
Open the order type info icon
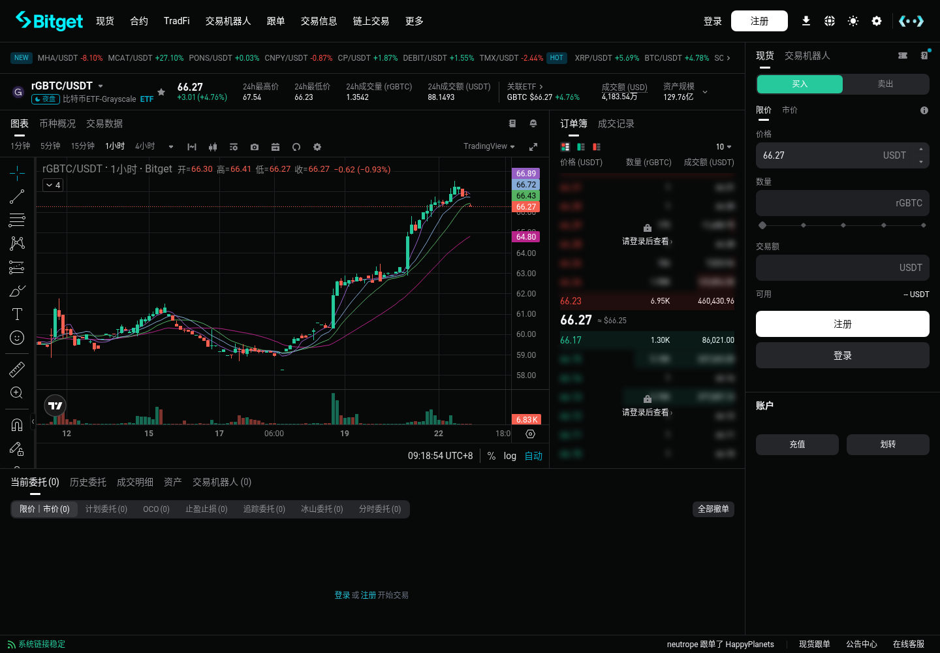pos(924,110)
